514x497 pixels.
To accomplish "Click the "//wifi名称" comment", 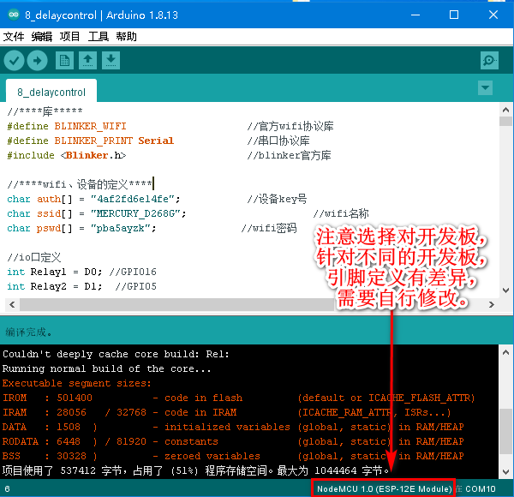I will click(x=341, y=213).
